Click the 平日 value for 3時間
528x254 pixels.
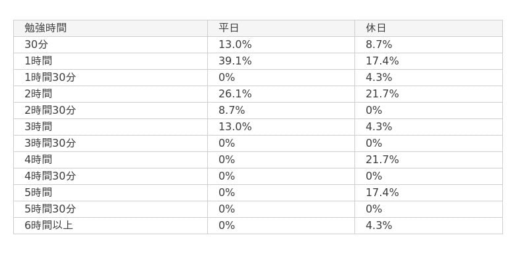(235, 127)
